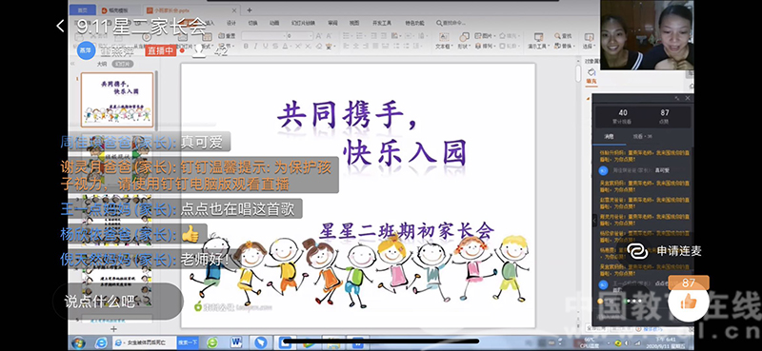Close the 小班家长会.pptx document tab
This screenshot has height=351, width=762.
coord(234,10)
